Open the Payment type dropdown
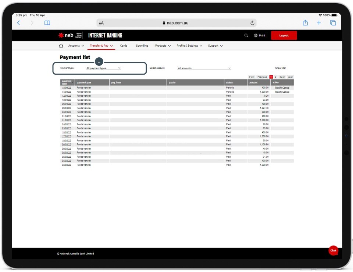 [103, 68]
